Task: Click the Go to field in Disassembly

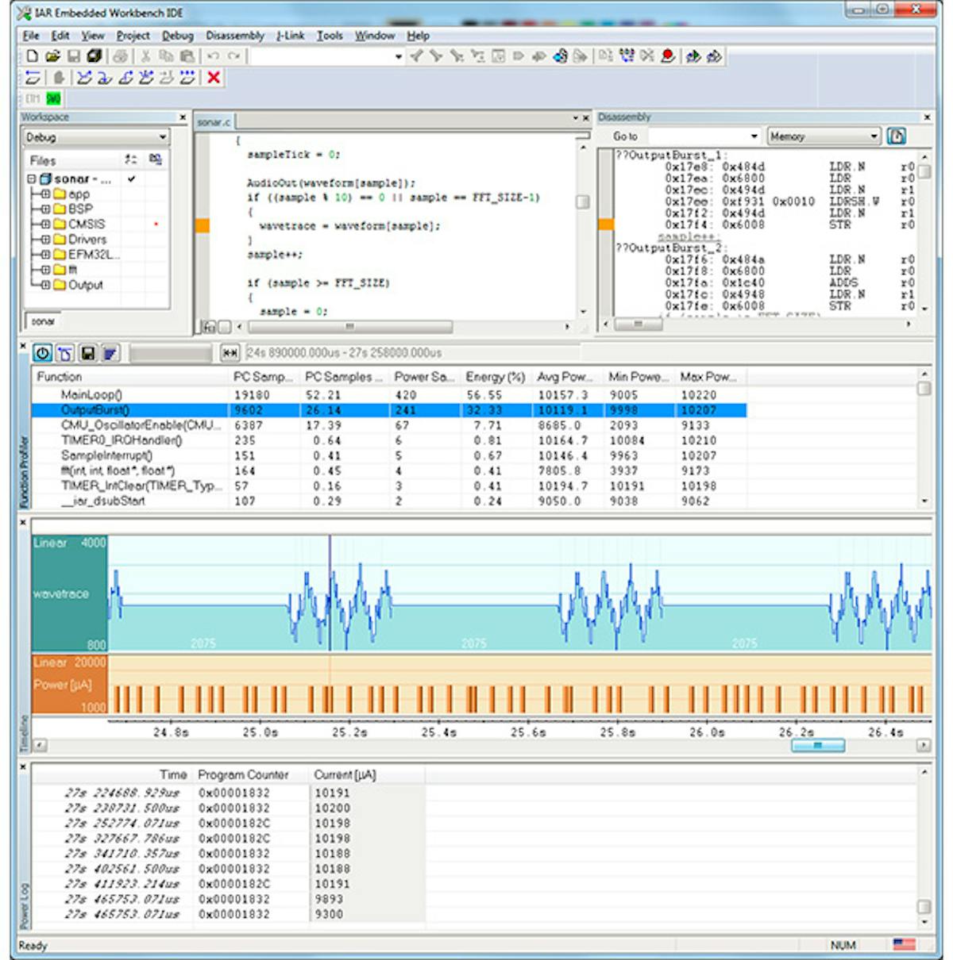Action: pos(699,136)
